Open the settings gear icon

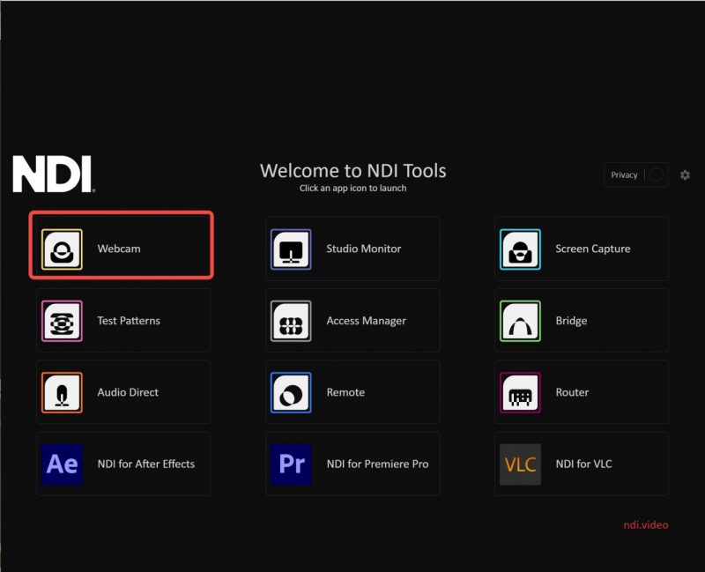[685, 175]
